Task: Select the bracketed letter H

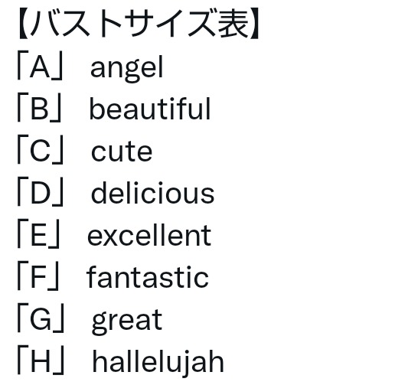Action: [41, 361]
